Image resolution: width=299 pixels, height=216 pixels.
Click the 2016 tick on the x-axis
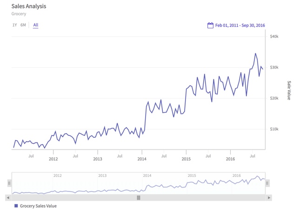point(230,159)
